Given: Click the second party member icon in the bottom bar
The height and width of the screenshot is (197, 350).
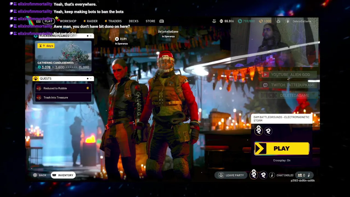Looking at the screenshot, I should 263,175.
